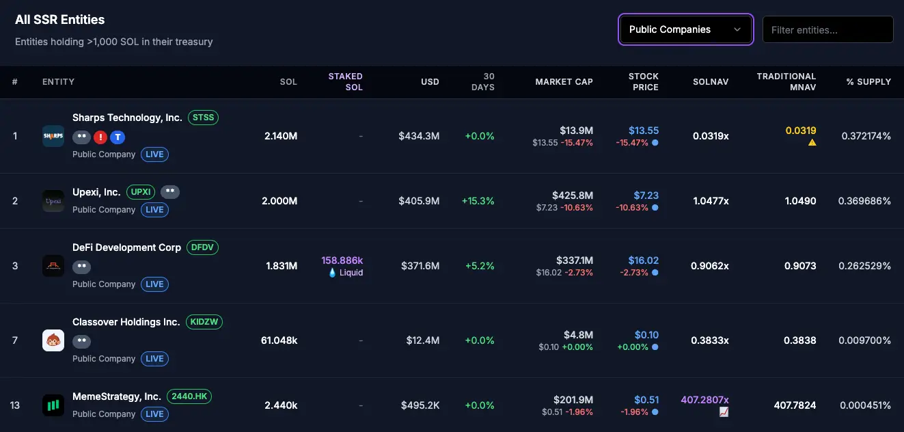
Task: Sort by the STOCK PRICE column header
Action: (x=644, y=82)
